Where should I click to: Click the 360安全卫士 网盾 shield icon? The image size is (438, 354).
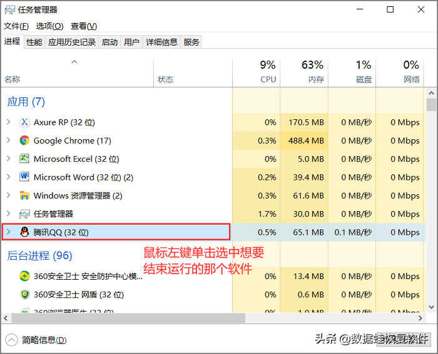[24, 294]
